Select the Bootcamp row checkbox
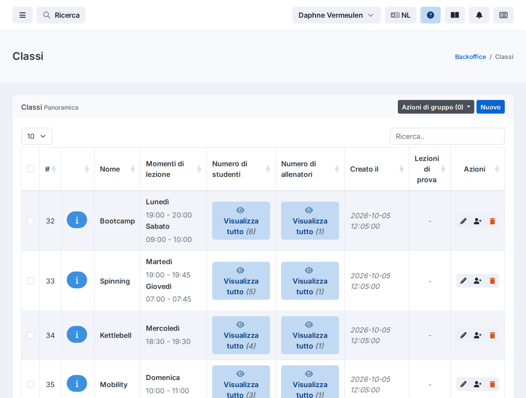The height and width of the screenshot is (398, 526). point(31,221)
